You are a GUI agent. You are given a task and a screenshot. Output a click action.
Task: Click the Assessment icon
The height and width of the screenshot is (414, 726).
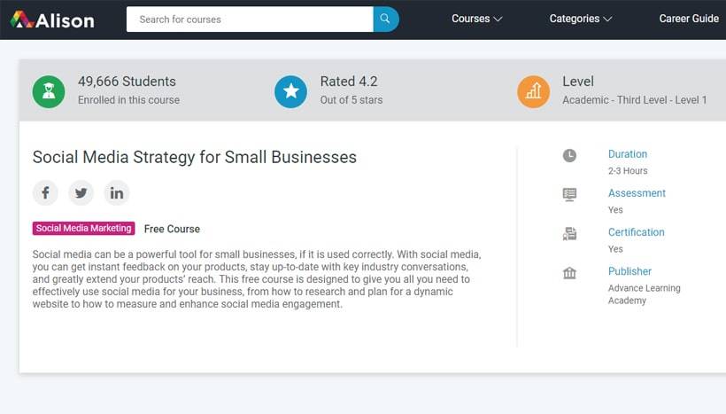point(569,194)
